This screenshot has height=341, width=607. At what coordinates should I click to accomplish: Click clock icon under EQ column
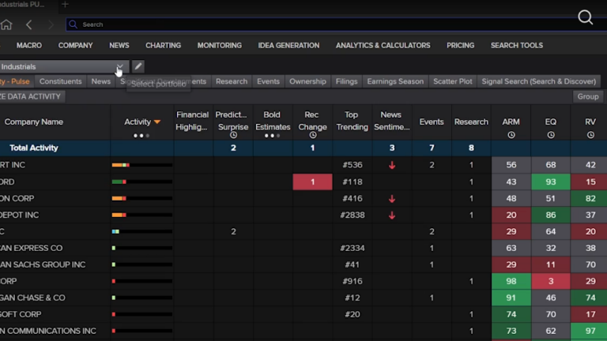[x=550, y=135]
